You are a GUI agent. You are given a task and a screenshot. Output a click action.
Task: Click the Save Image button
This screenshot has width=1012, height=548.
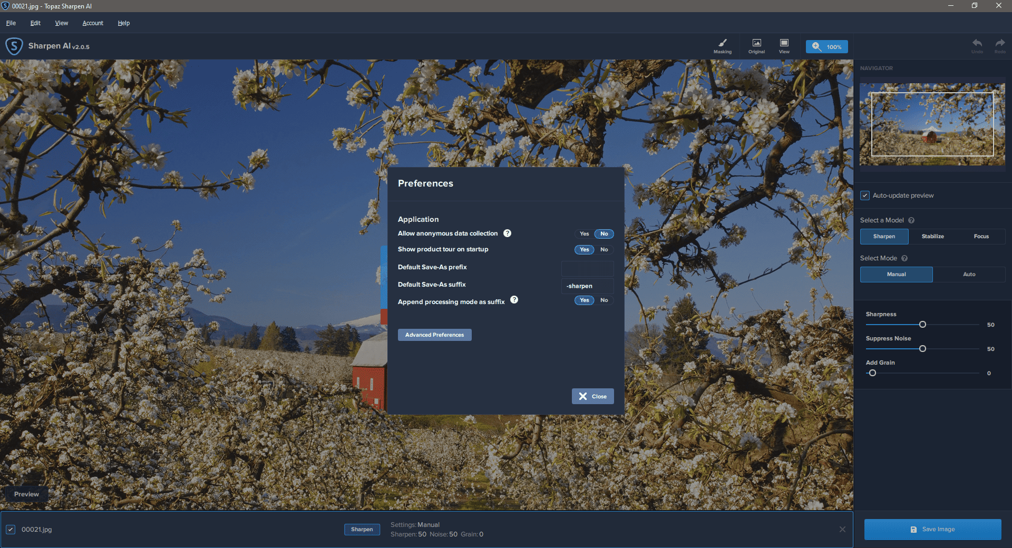pyautogui.click(x=932, y=530)
